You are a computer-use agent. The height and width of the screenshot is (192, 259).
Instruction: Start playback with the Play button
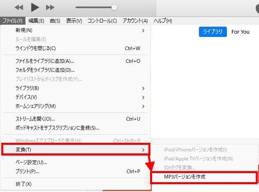tap(35, 7)
